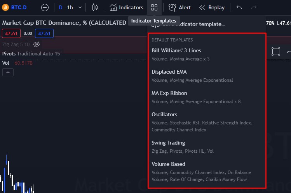The image size is (291, 193).
Task: Click the blue 47.61 price box
Action: pos(44,33)
